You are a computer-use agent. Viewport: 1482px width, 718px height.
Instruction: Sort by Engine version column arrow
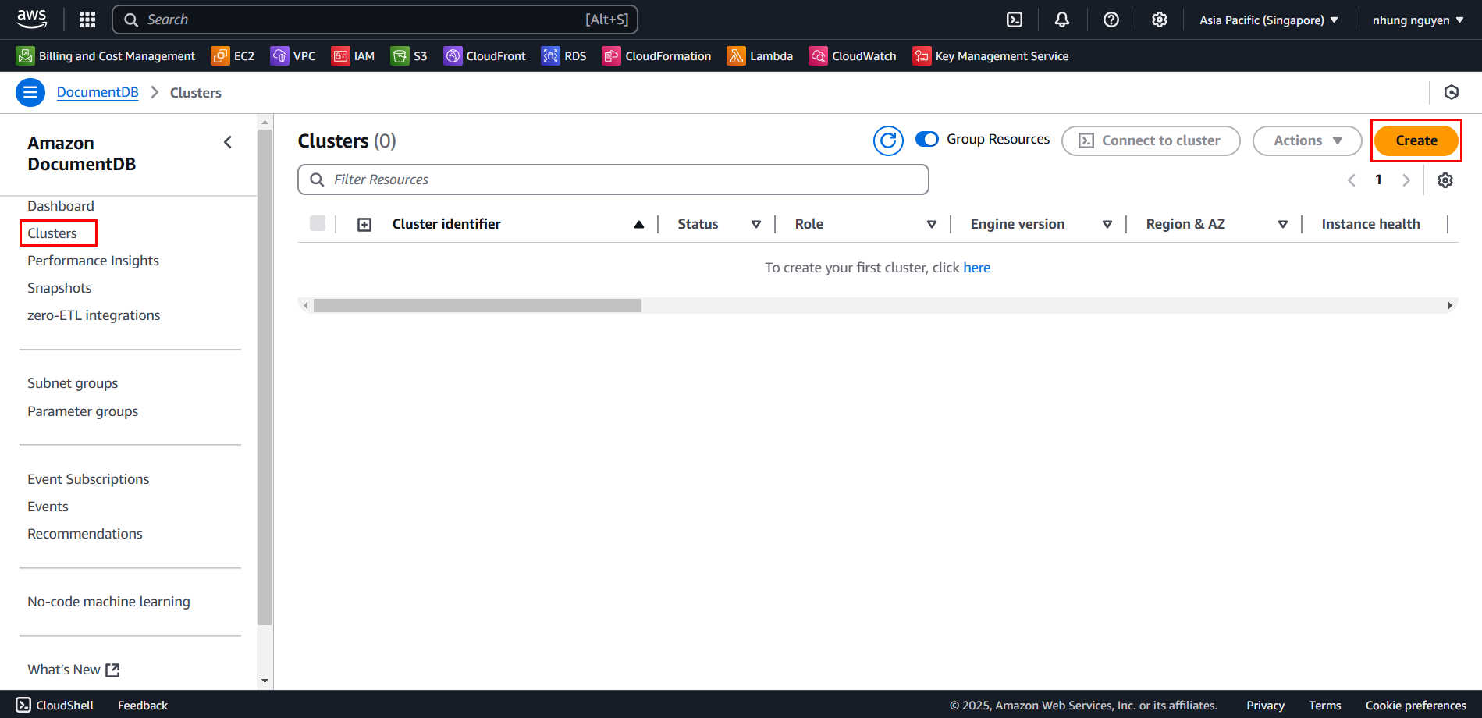(1107, 225)
